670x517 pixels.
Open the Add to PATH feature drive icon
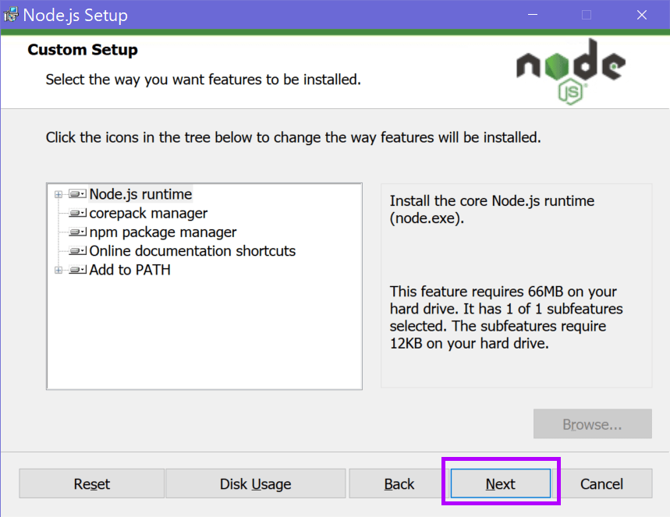tap(78, 270)
